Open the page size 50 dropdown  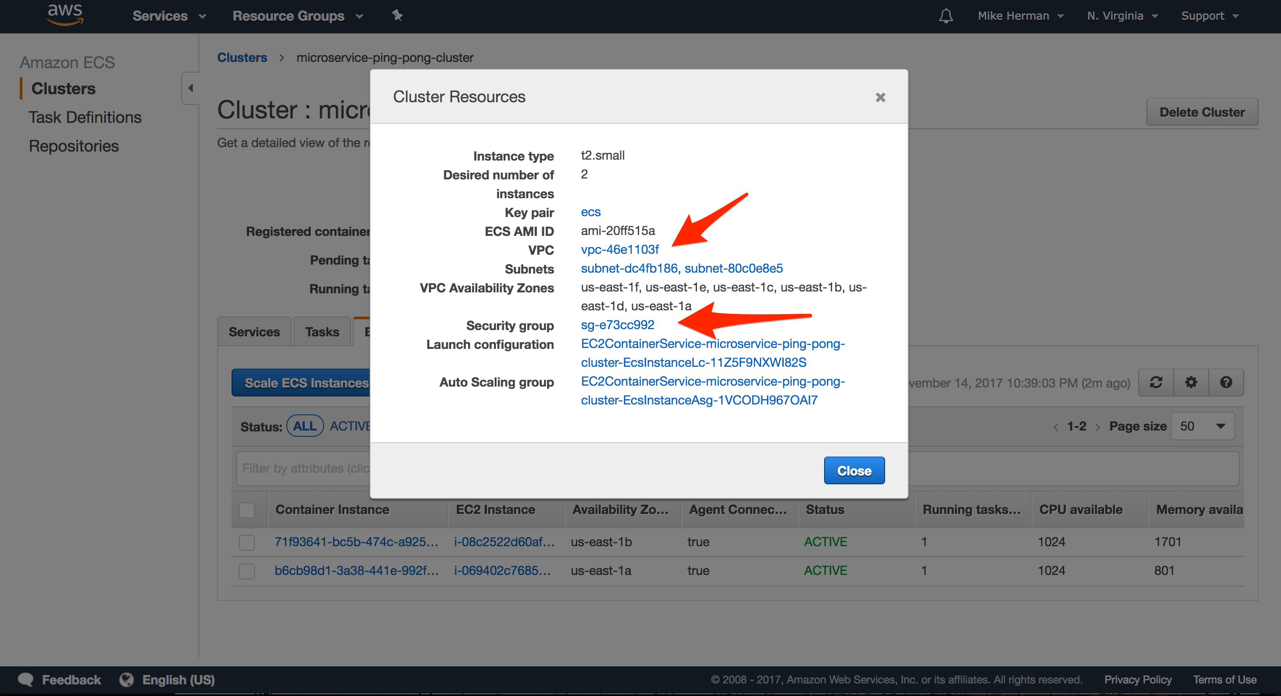pos(1202,426)
